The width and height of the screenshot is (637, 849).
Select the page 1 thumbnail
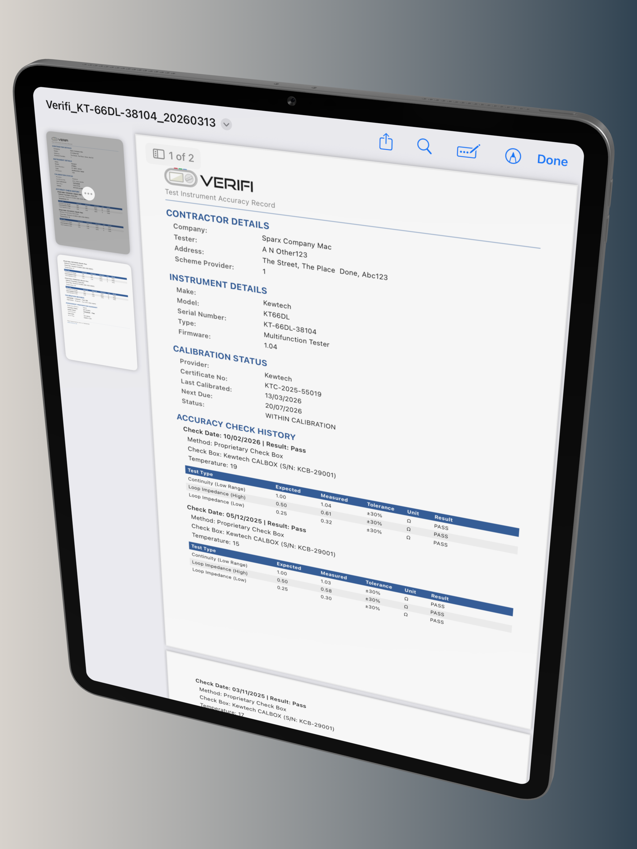coord(88,193)
